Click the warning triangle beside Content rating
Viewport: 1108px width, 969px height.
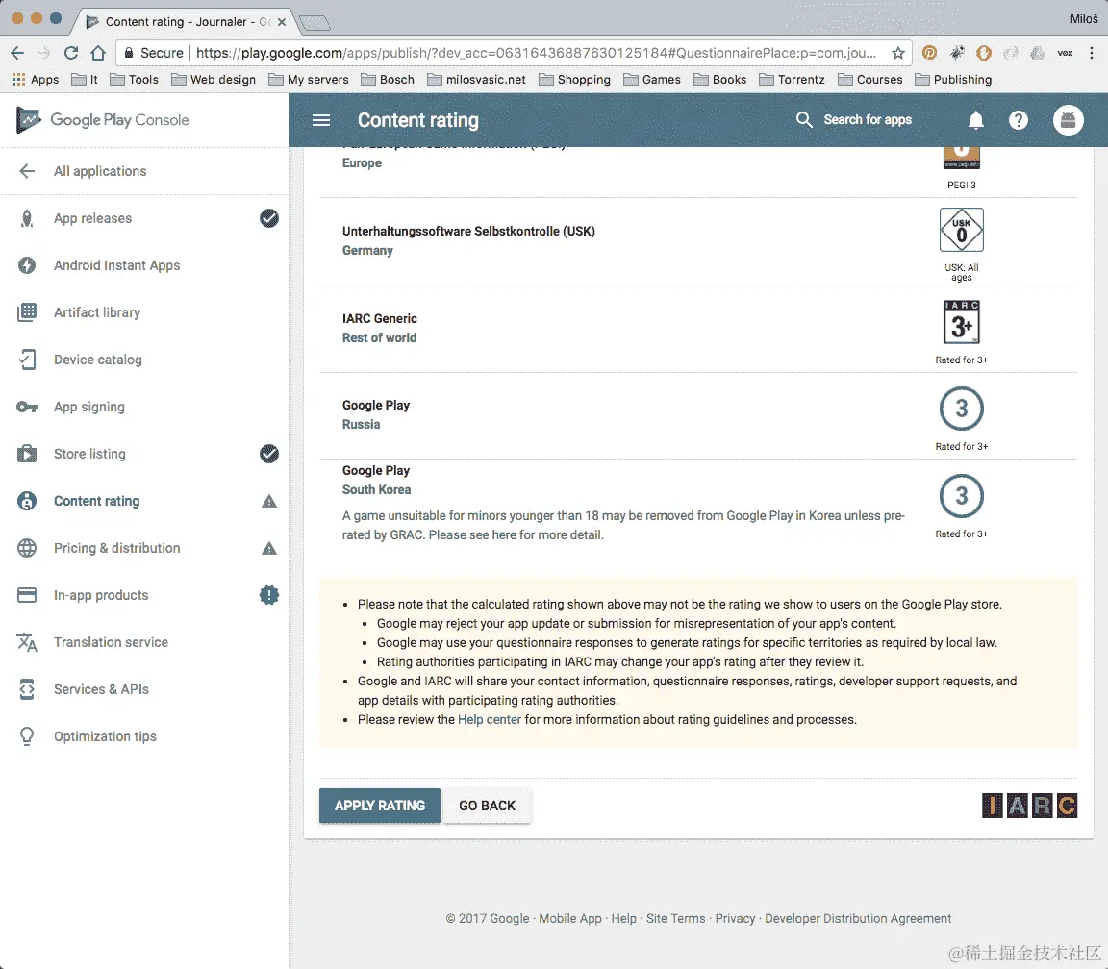269,502
